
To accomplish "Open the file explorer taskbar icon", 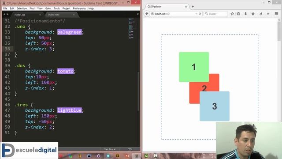I will click(x=89, y=156).
